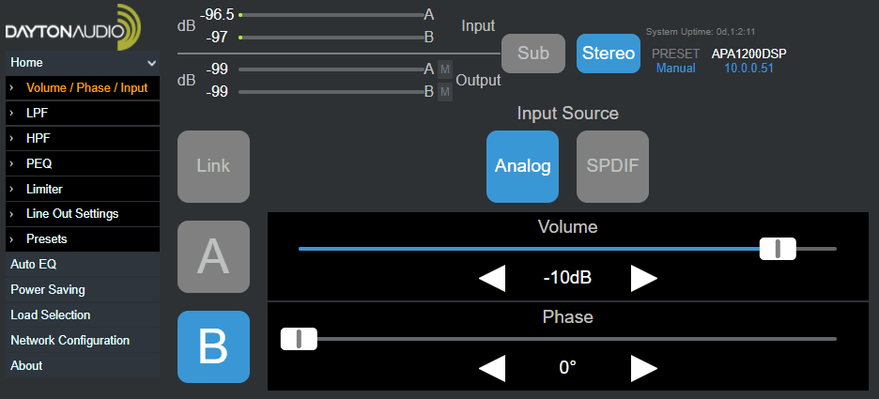
Task: Click the Dayton Audio logo
Action: pos(73,27)
